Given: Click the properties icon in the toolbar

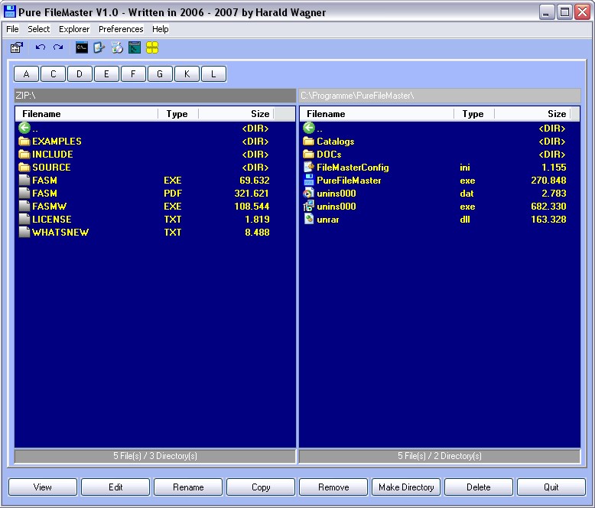Looking at the screenshot, I should click(x=16, y=47).
